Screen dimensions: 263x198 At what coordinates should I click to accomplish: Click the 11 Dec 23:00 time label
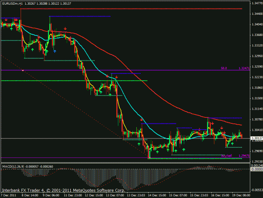click(x=73, y=195)
